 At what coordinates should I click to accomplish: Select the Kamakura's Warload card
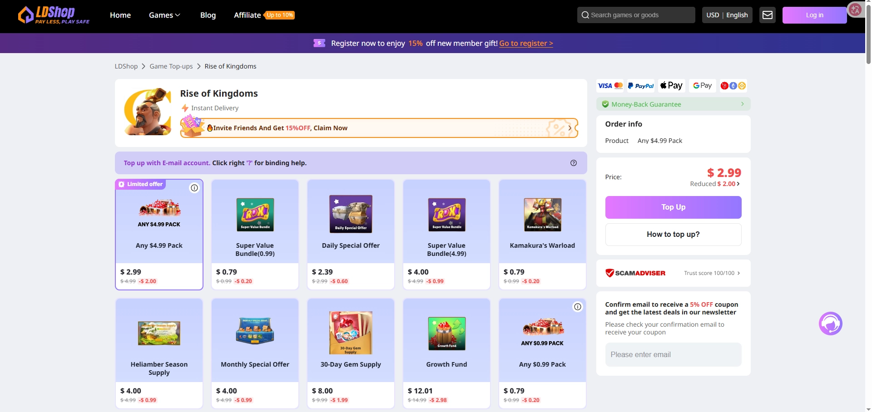pyautogui.click(x=542, y=235)
